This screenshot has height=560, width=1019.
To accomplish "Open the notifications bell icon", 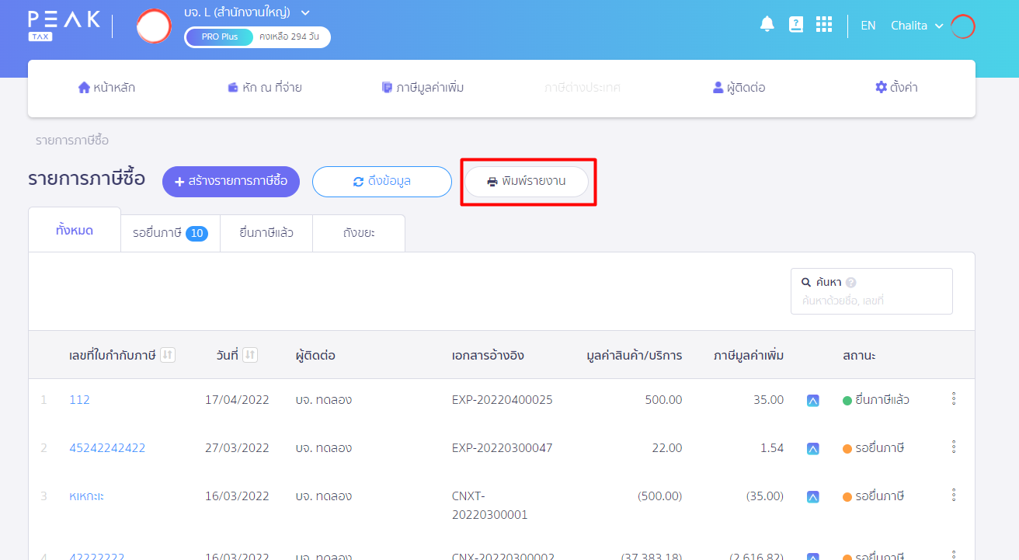I will click(767, 24).
